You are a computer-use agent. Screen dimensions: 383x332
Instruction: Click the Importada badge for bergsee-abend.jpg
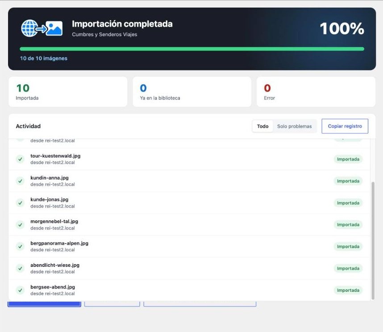coord(348,290)
